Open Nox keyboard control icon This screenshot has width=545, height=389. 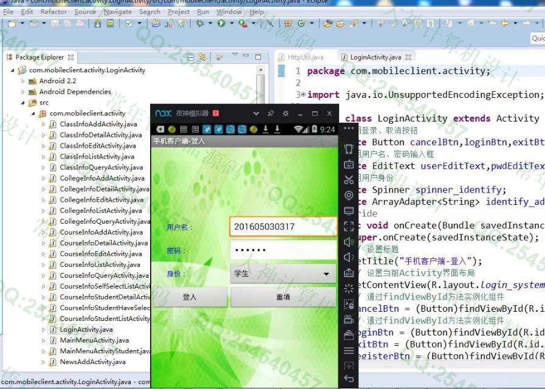pos(349,164)
